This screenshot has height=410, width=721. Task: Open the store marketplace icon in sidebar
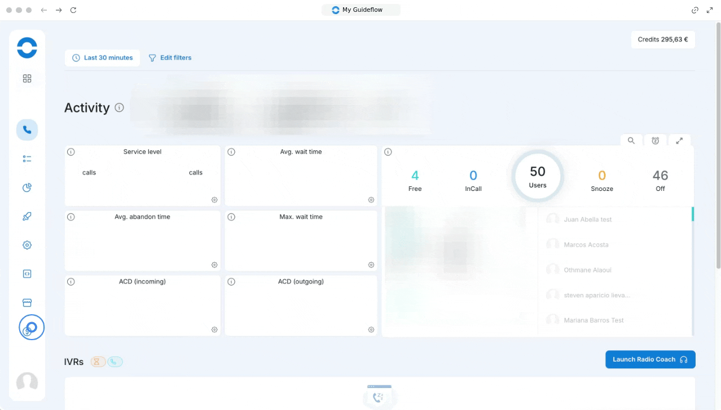pyautogui.click(x=27, y=303)
